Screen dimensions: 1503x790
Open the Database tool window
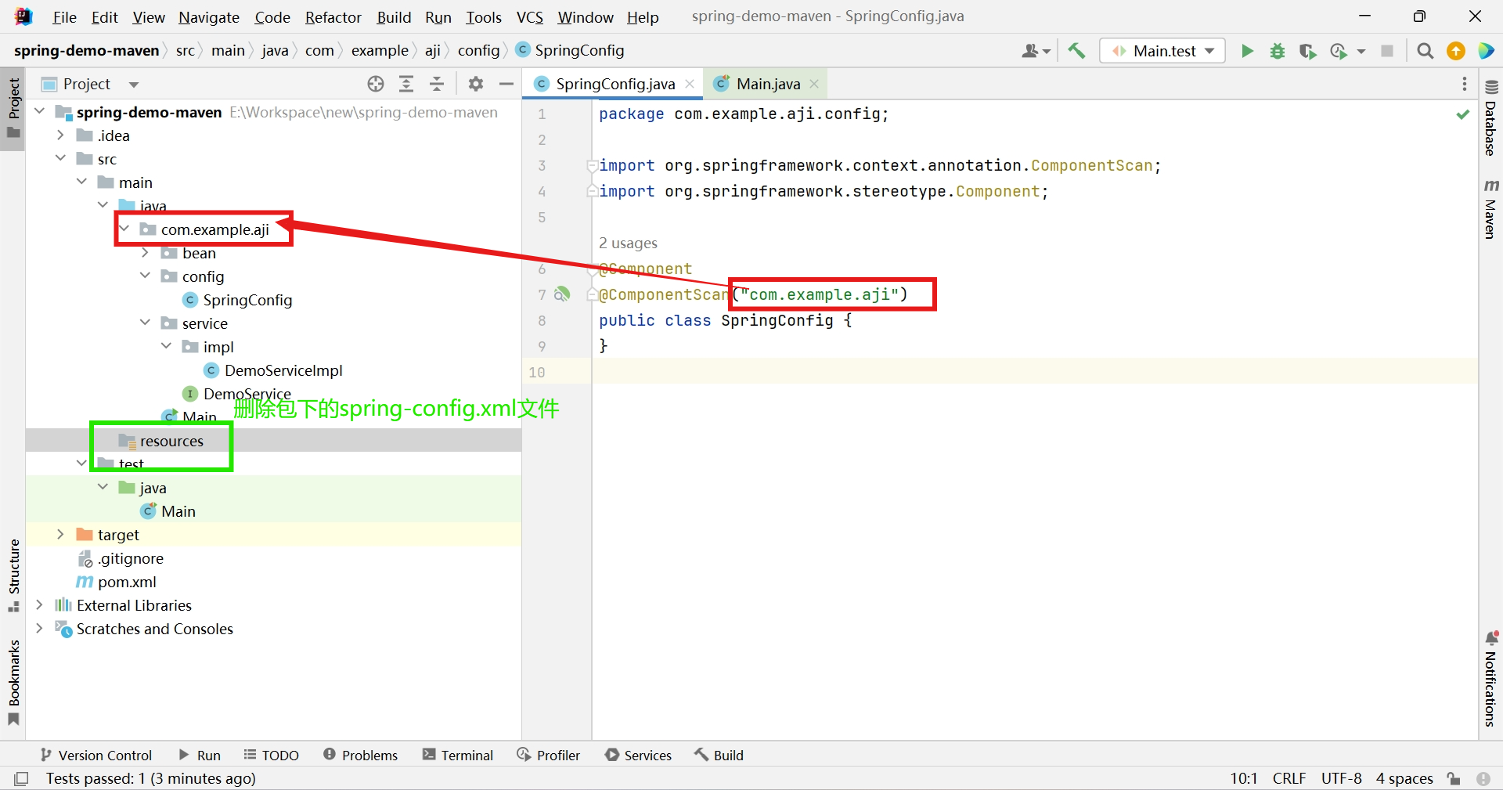(1490, 118)
